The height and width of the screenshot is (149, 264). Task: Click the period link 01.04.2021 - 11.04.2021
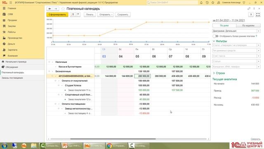229,20
